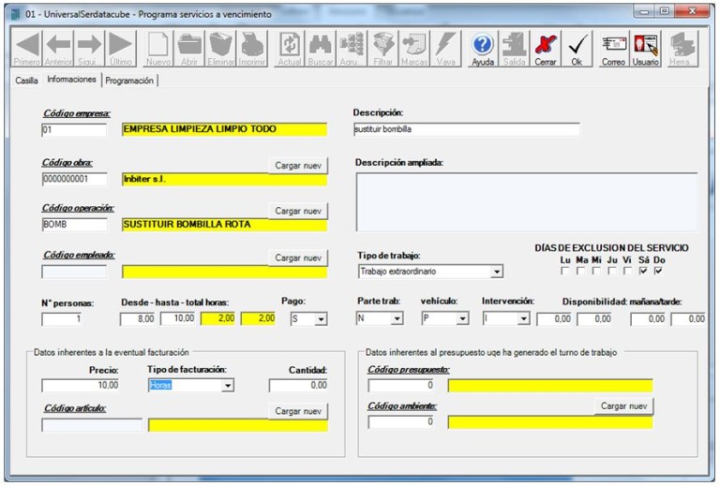Click the Siguiente next-record arrow
The image size is (720, 486).
pos(89,49)
